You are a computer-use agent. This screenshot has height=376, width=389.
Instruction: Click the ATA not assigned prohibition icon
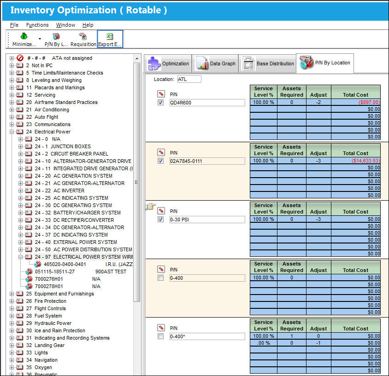point(20,58)
